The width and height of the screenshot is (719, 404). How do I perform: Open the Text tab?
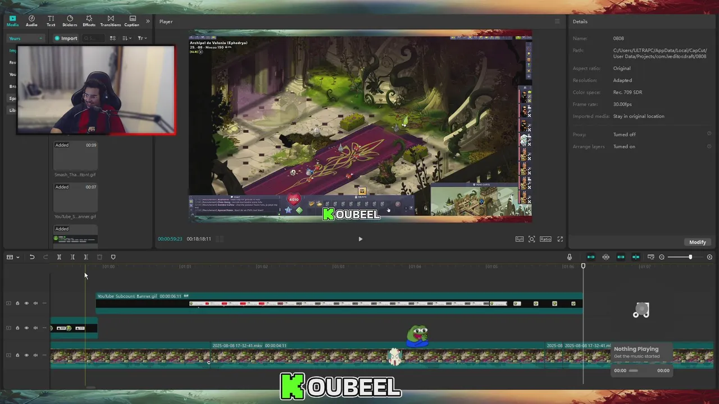51,21
